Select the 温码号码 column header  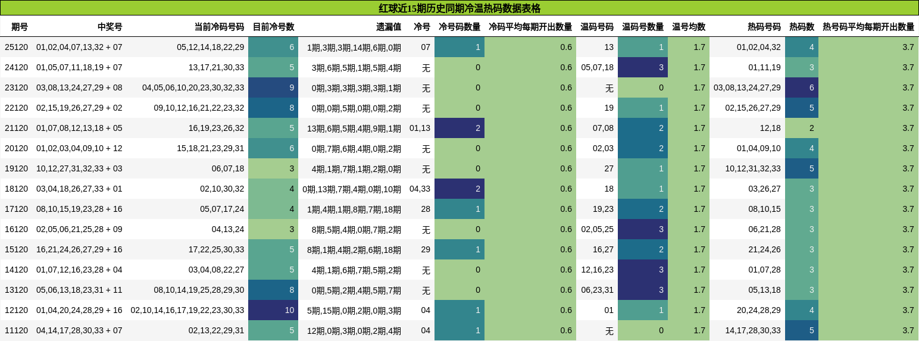pos(597,27)
